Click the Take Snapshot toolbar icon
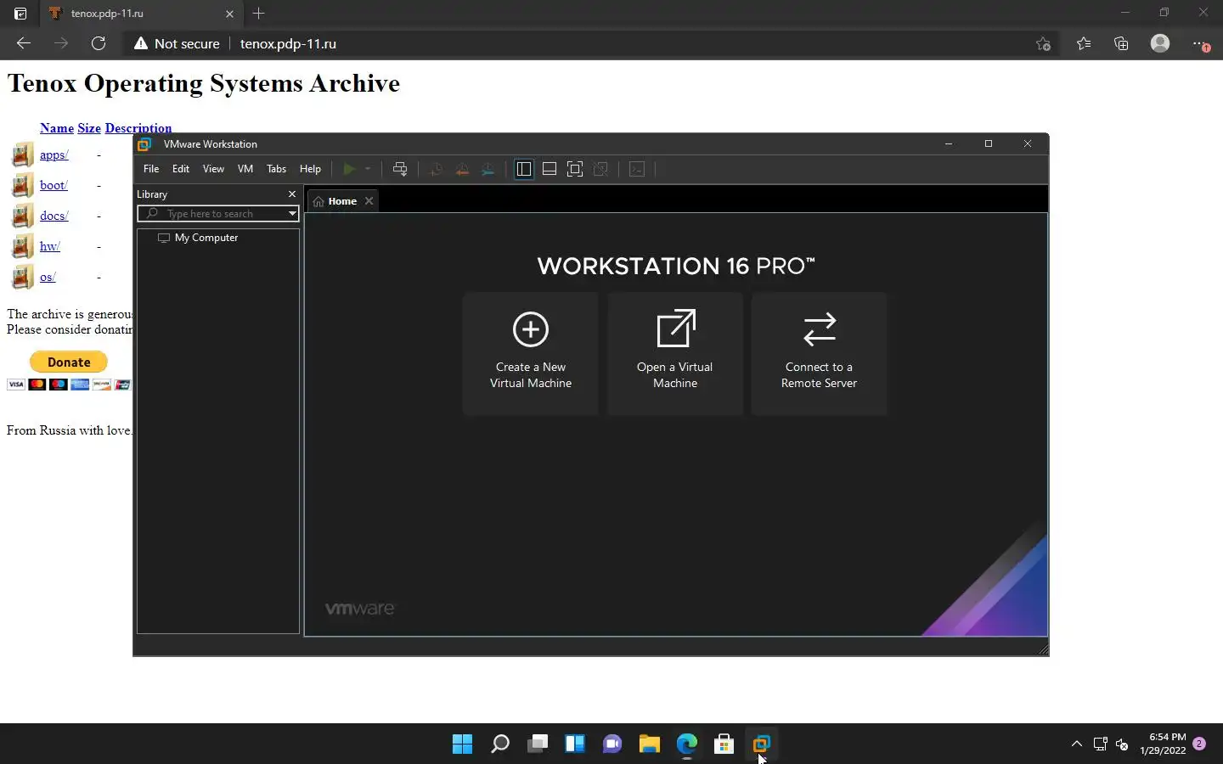This screenshot has height=764, width=1223. point(437,169)
